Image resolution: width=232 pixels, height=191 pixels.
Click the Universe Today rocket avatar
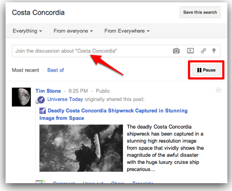[40, 100]
